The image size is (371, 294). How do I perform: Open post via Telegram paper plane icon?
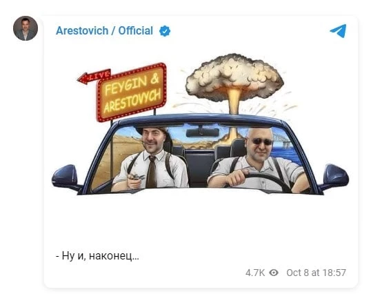coord(338,31)
